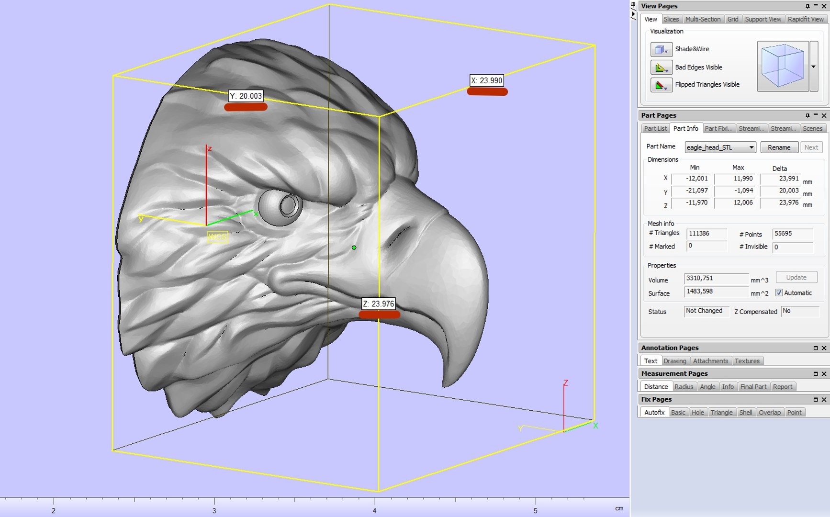Open the Triangle fix tab
The image size is (830, 517).
[x=721, y=413]
